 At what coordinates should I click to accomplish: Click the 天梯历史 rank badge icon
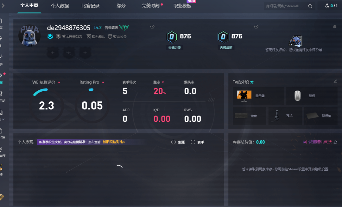[172, 37]
